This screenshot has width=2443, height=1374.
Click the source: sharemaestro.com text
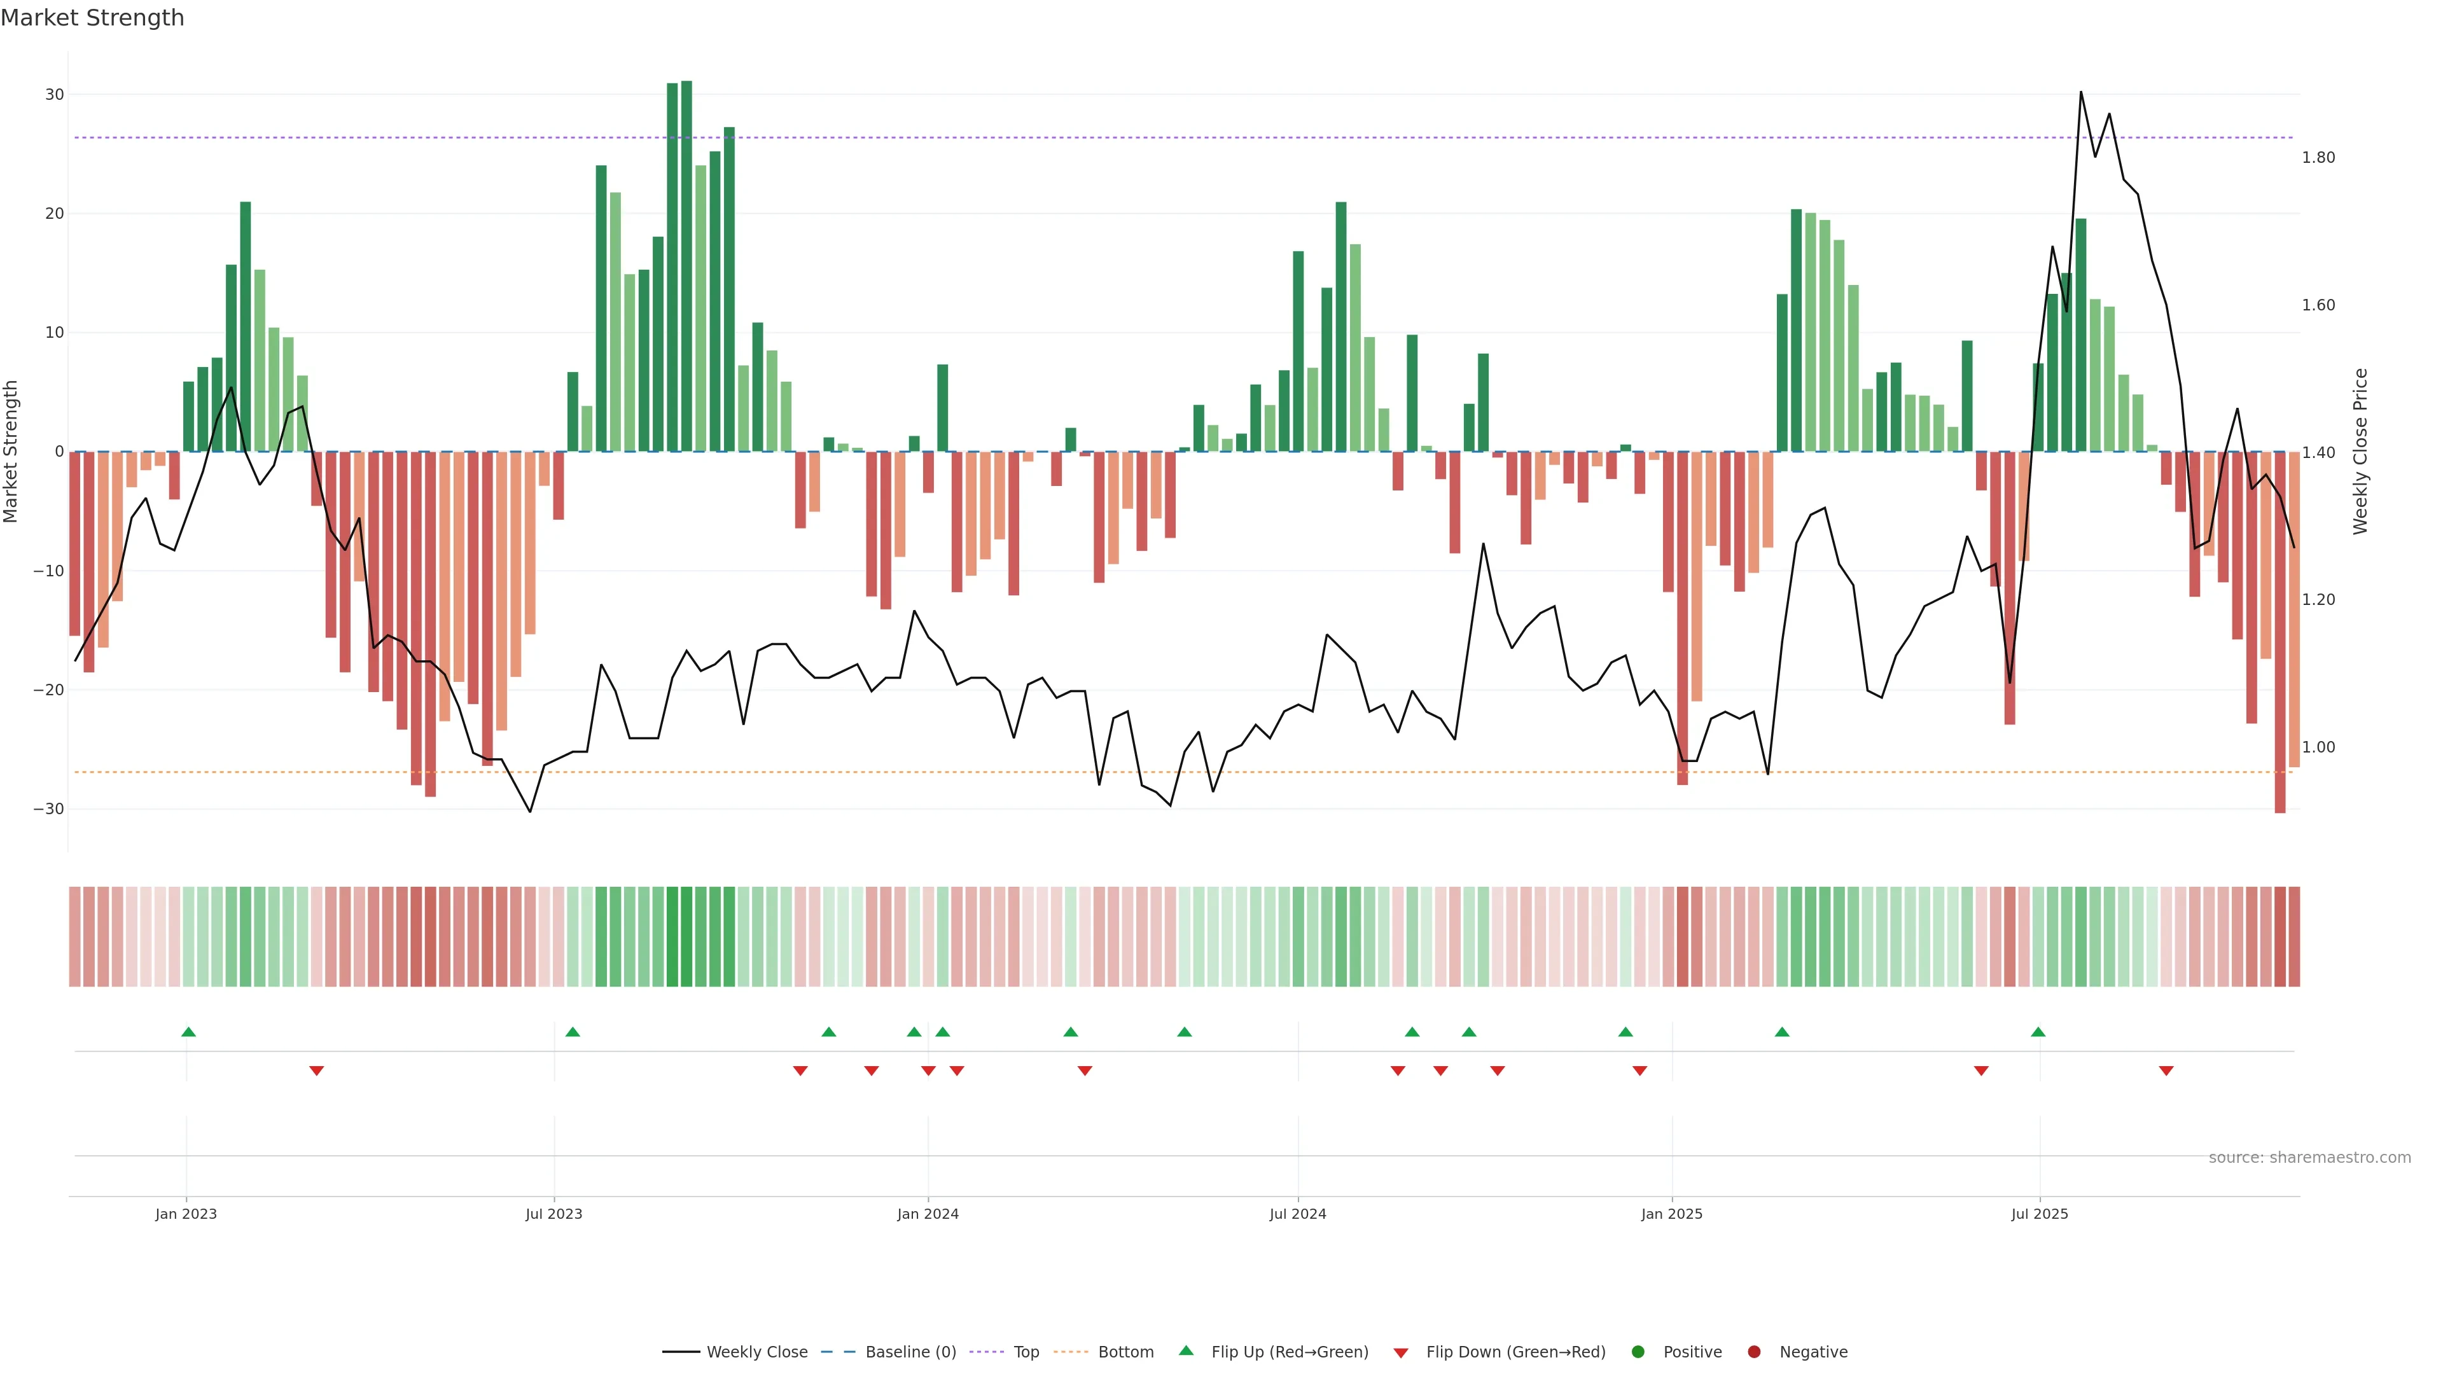[2309, 1157]
